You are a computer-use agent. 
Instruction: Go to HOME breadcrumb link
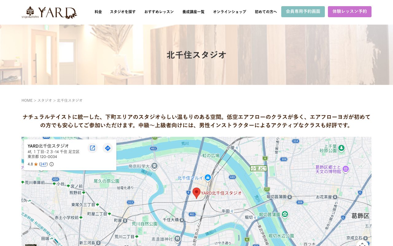[x=27, y=100]
